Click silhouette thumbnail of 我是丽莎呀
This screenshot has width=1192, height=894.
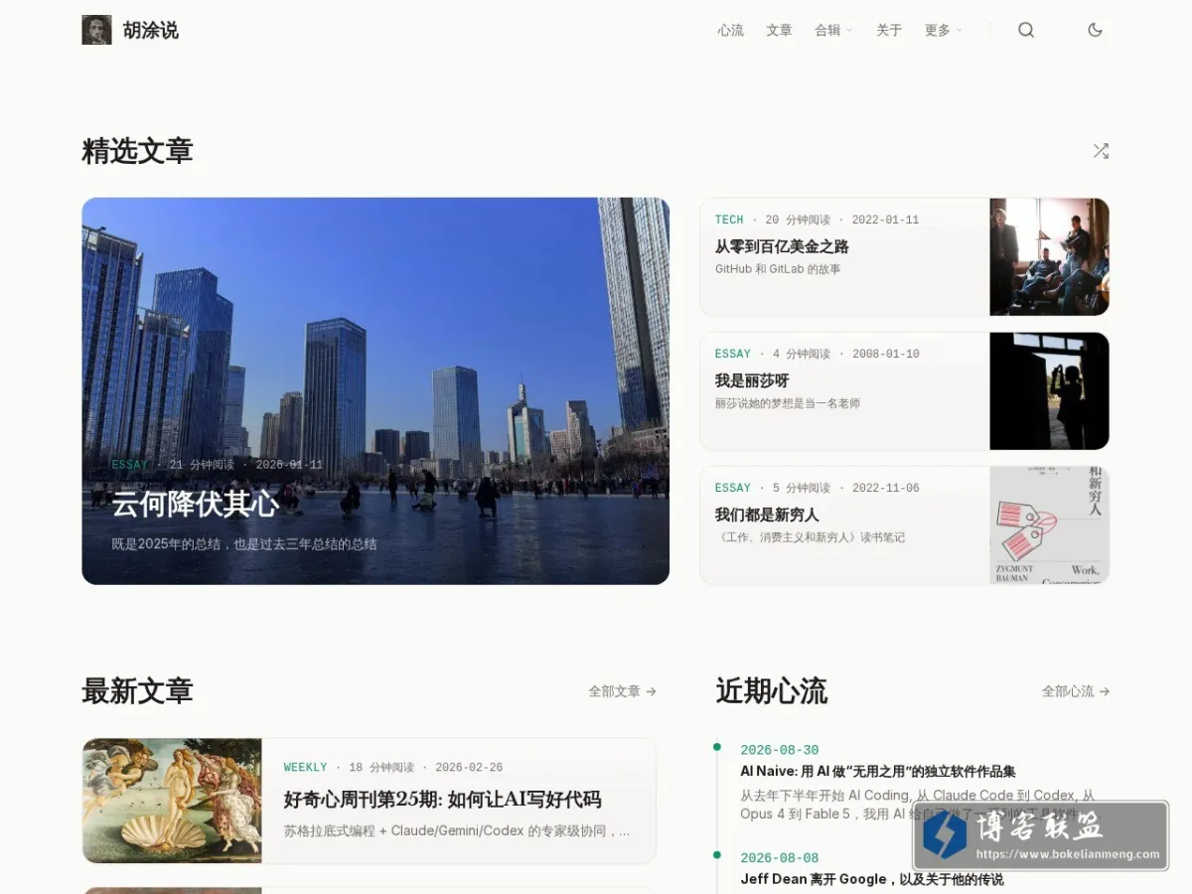1049,390
